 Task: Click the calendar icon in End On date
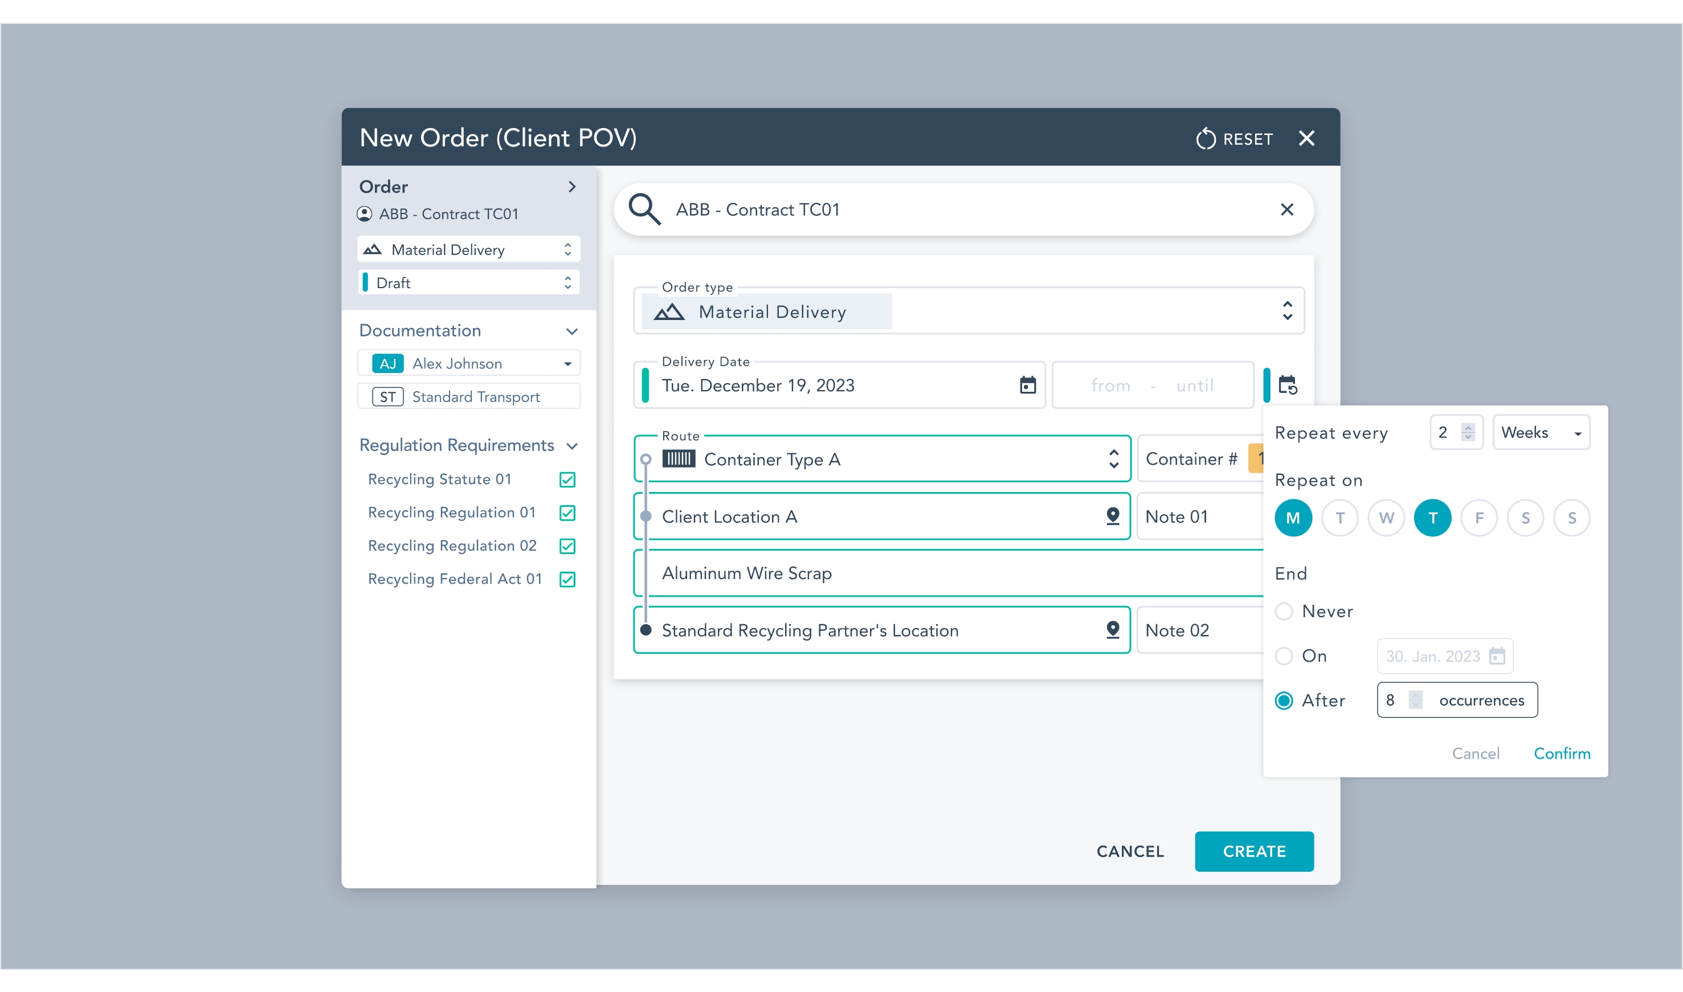[x=1497, y=656]
